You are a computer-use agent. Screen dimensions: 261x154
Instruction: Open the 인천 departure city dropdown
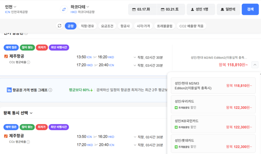[x=11, y=6]
